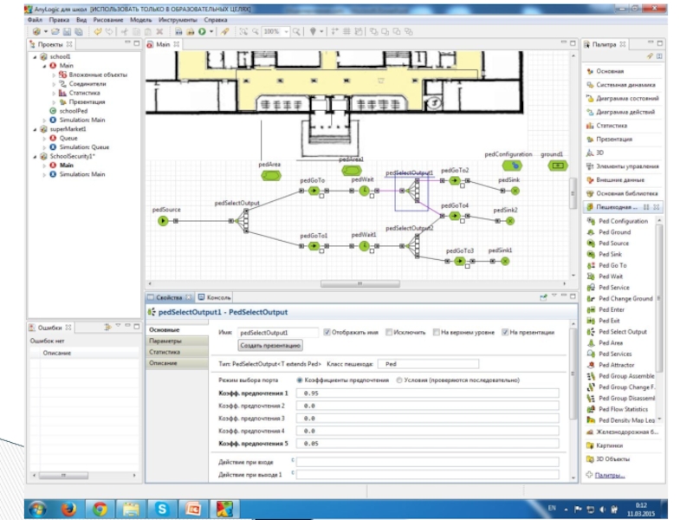Viewport: 693px width, 520px height.
Task: Choose Ped Service in the palette list
Action: pos(613,287)
